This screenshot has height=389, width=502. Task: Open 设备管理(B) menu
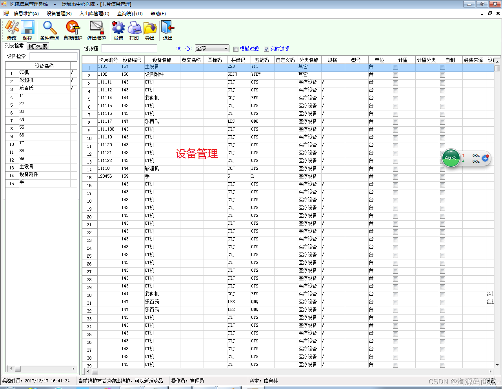click(59, 14)
